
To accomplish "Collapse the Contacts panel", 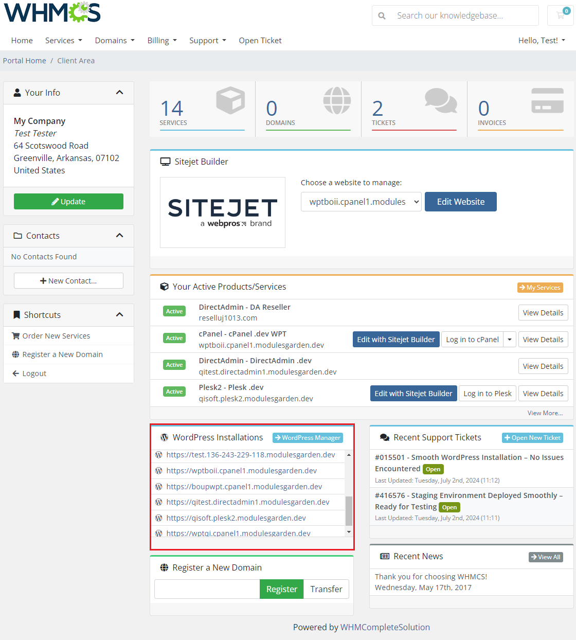I will [x=120, y=236].
